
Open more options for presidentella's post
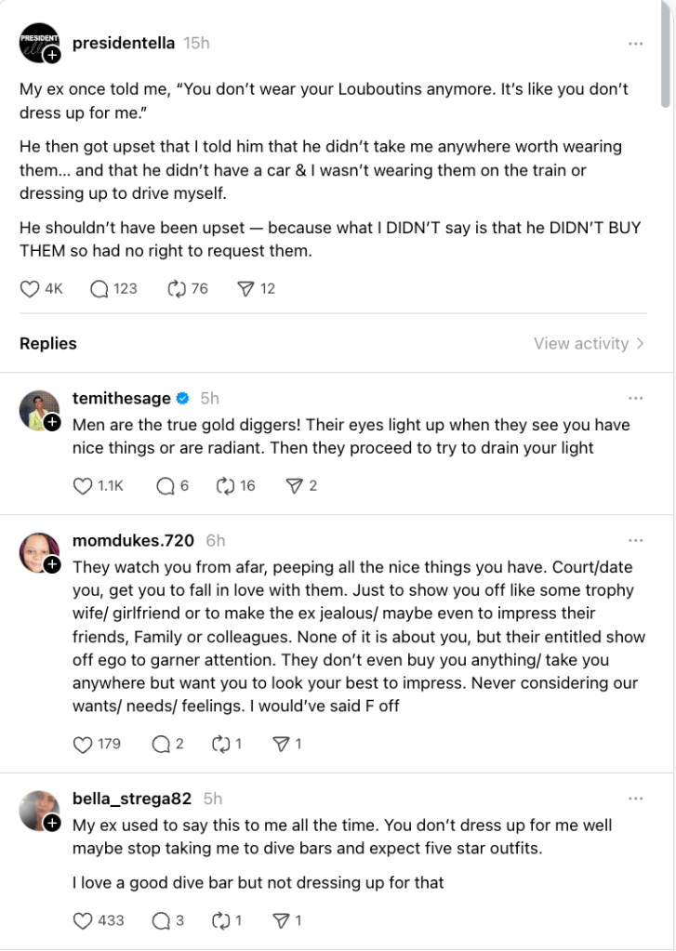tap(636, 44)
